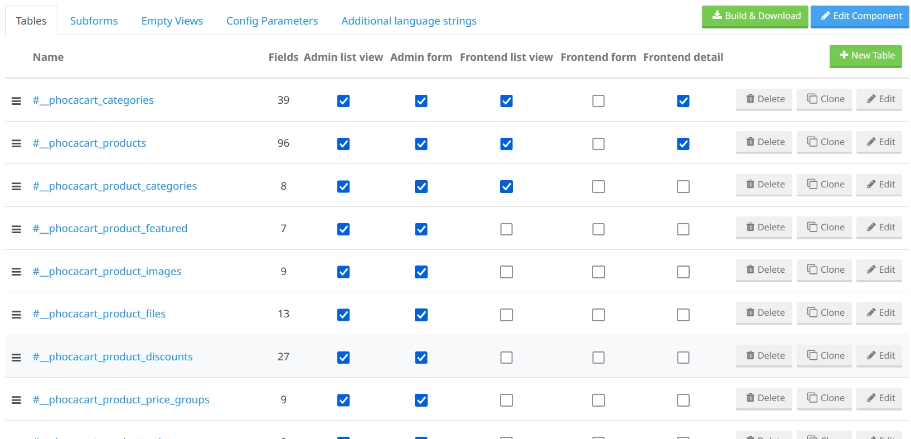Enable Frontend form for #__phocacart_categories
The image size is (911, 439).
598,101
